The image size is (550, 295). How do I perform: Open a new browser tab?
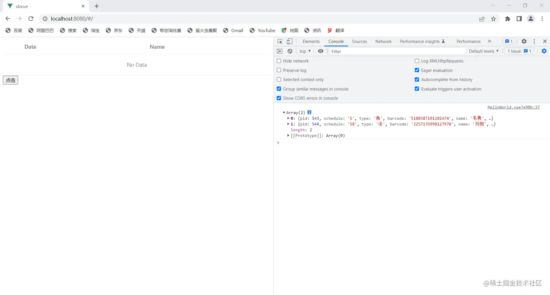pyautogui.click(x=96, y=6)
